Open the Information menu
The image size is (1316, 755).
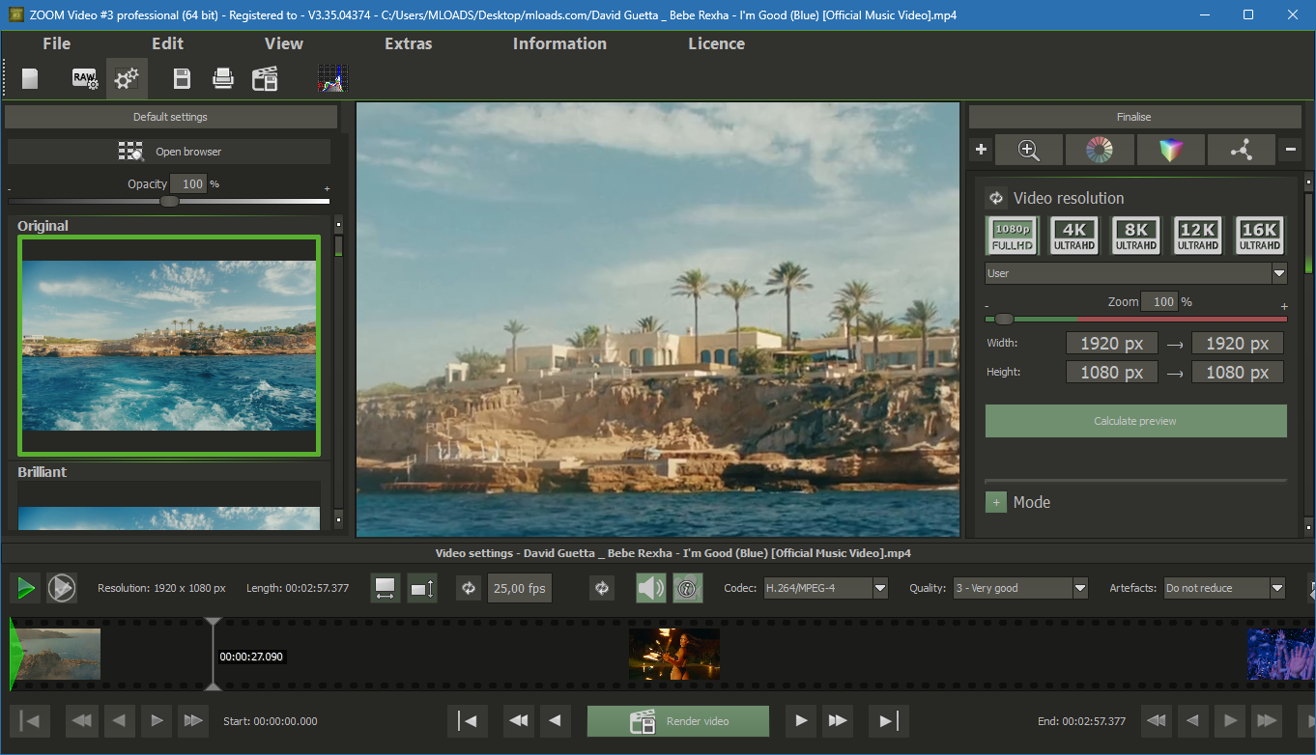(560, 43)
